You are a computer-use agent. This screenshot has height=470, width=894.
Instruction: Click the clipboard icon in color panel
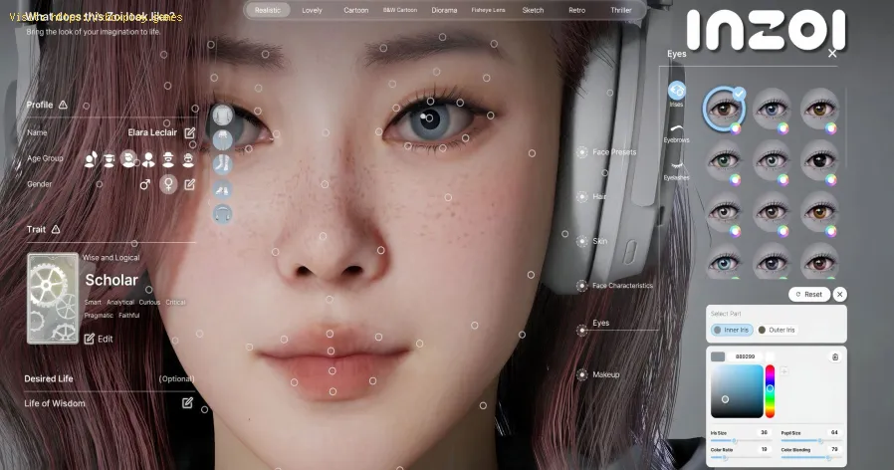834,357
